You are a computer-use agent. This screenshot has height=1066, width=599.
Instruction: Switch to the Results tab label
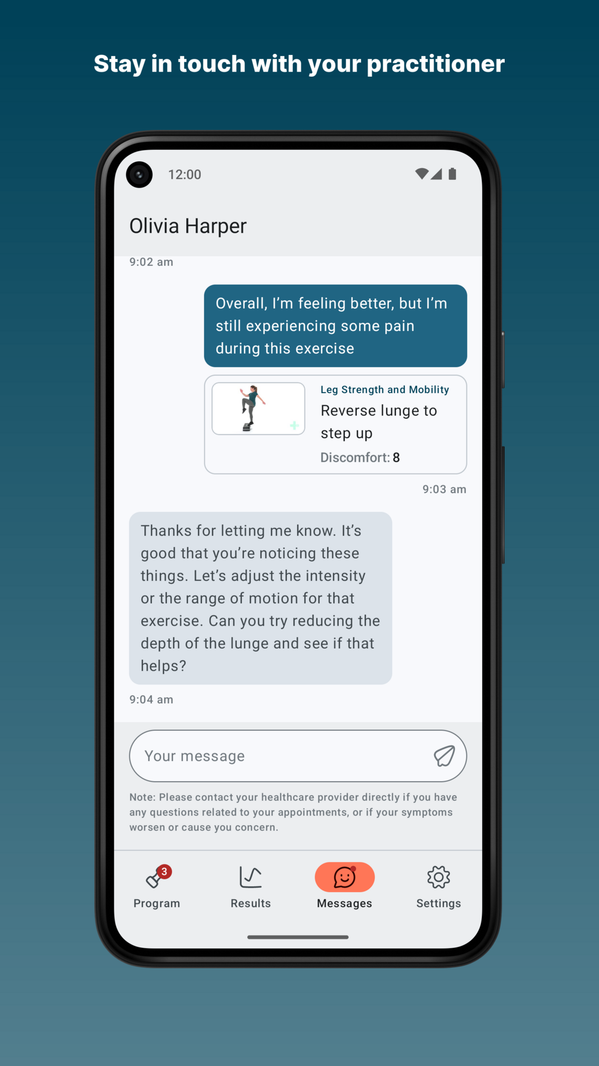coord(251,903)
